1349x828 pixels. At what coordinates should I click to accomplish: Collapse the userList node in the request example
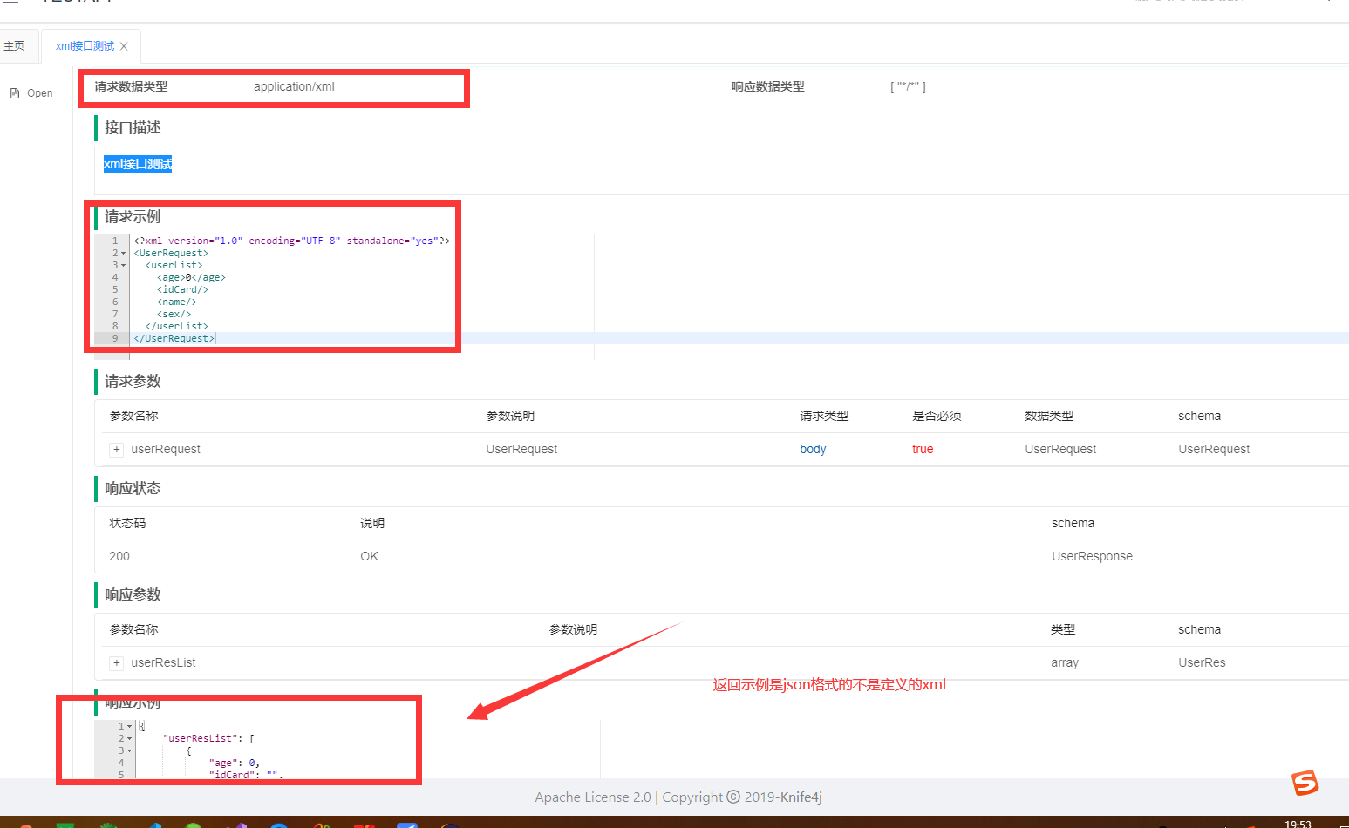tap(123, 265)
